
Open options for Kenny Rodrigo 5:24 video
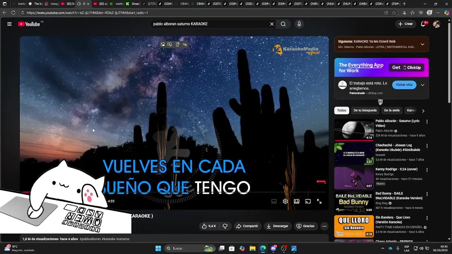point(427,170)
